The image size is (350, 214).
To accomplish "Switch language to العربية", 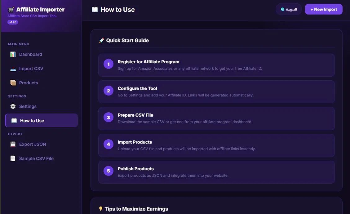I will (x=289, y=9).
